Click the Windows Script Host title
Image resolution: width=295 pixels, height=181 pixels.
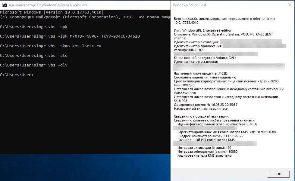click(x=190, y=5)
